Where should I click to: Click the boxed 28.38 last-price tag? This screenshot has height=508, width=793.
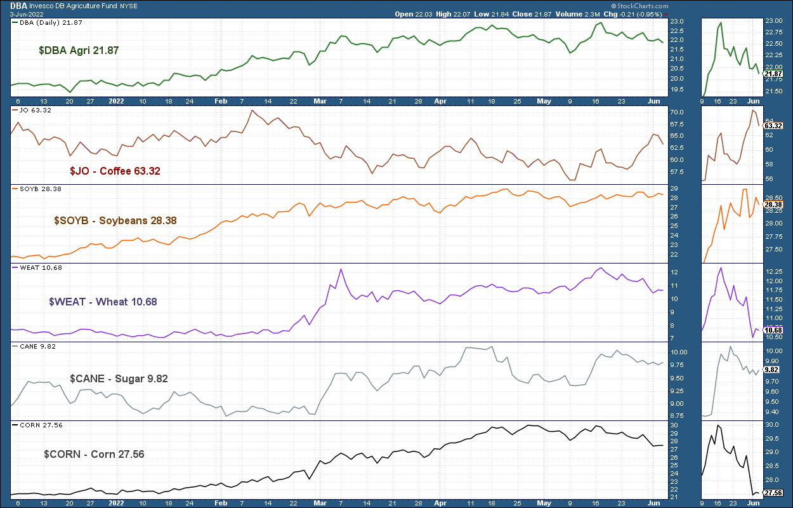click(774, 204)
